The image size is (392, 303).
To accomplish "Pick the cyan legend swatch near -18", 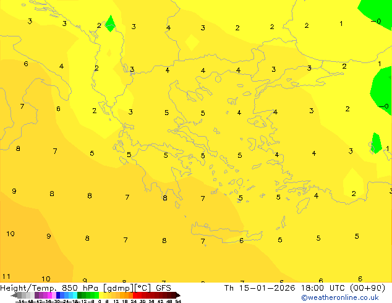I will coord(75,295).
